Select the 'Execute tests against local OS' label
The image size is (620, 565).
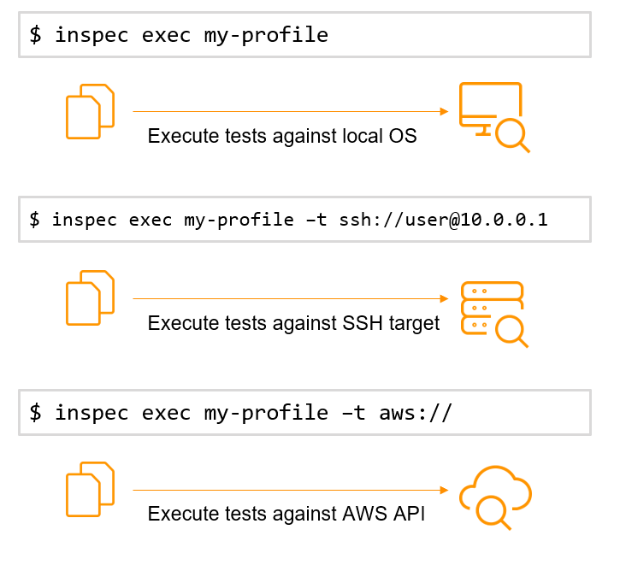[282, 136]
